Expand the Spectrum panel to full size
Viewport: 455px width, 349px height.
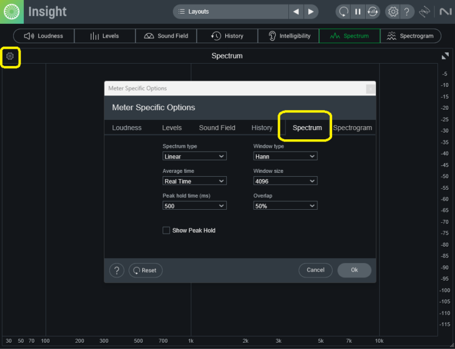pyautogui.click(x=445, y=56)
